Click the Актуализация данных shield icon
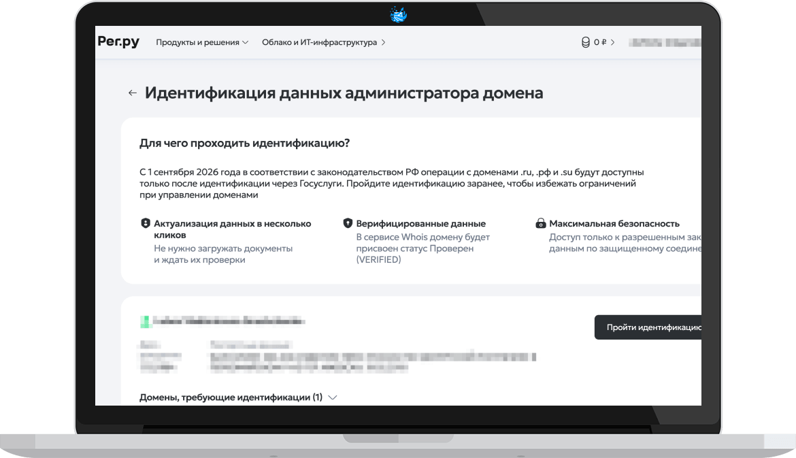Screen dimensions: 796x458 coord(145,223)
